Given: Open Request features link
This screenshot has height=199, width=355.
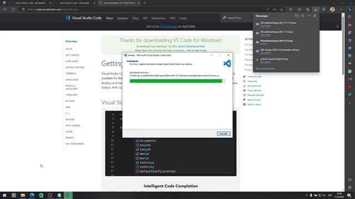Looking at the screenshot, I should pos(256,95).
